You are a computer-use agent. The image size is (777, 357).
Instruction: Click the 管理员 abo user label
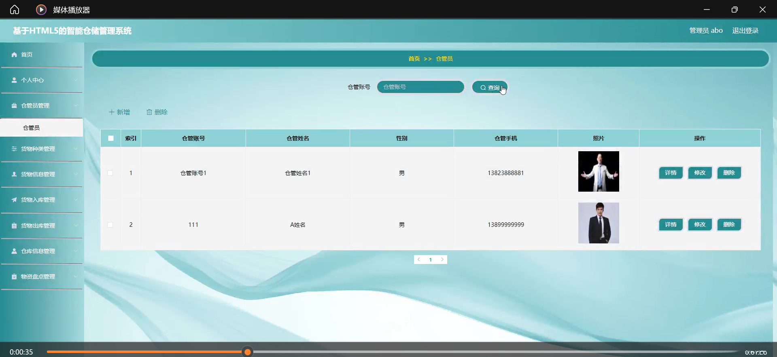click(x=706, y=31)
